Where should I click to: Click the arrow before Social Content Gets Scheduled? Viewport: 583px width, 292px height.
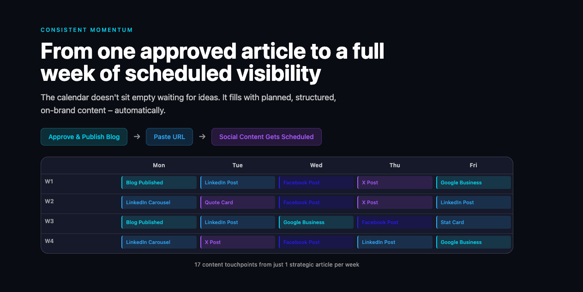pyautogui.click(x=202, y=137)
